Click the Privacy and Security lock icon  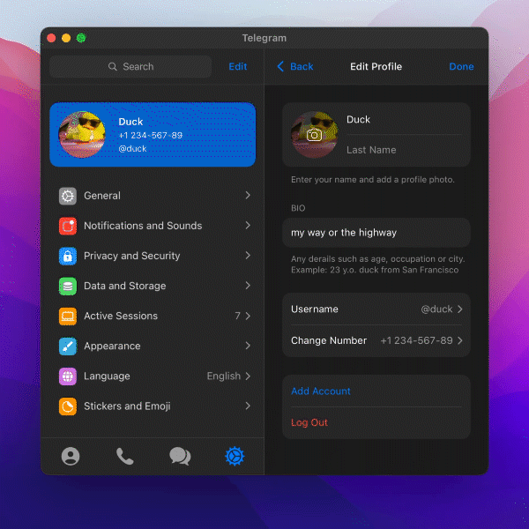[x=68, y=256]
